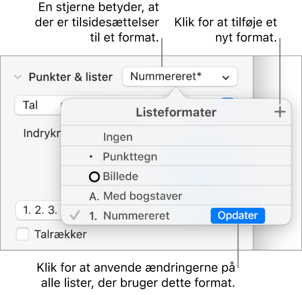
Task: Click the plus icon to add a new list format
Action: click(x=280, y=112)
